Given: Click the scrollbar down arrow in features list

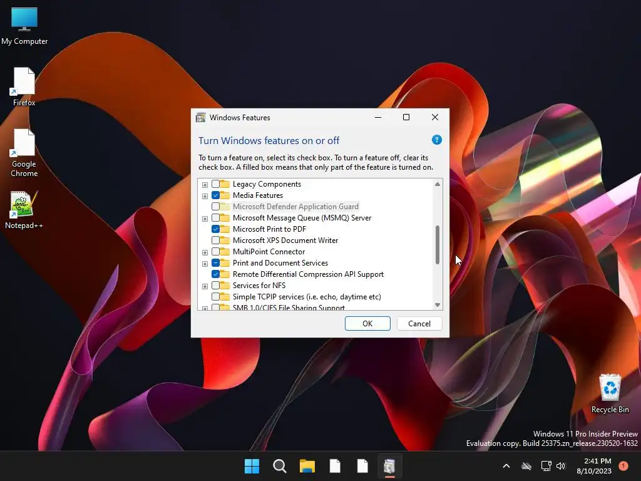Looking at the screenshot, I should pos(438,305).
